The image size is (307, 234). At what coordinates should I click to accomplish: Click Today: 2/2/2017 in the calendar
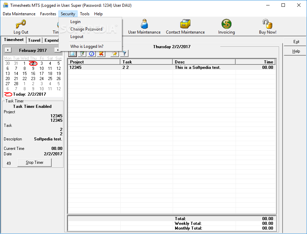click(30, 94)
